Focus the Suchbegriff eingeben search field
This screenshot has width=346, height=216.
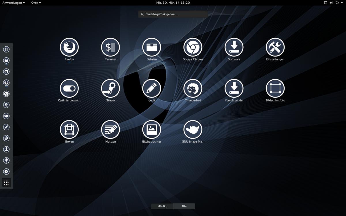[x=173, y=14]
